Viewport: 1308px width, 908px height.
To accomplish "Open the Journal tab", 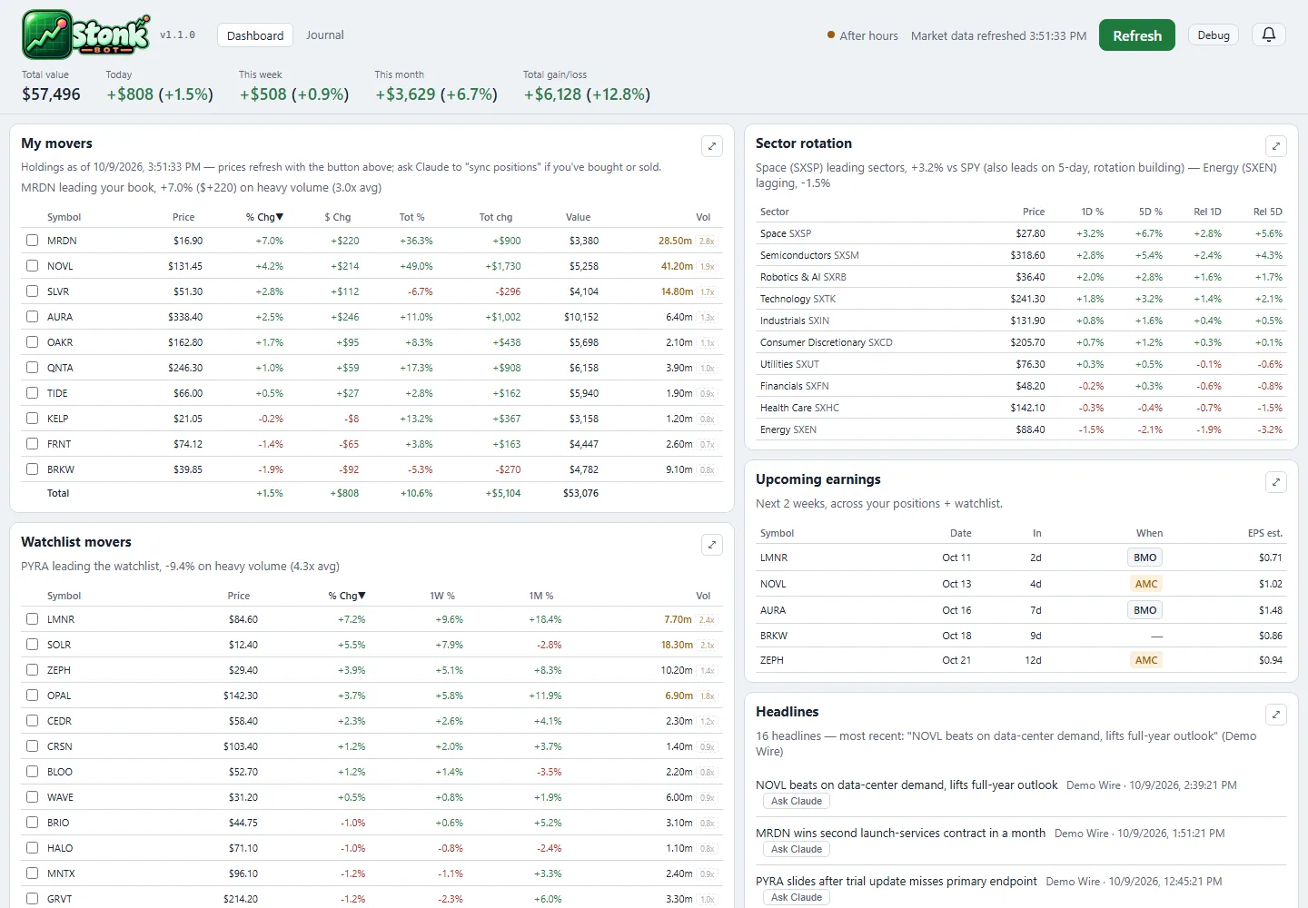I will click(325, 35).
